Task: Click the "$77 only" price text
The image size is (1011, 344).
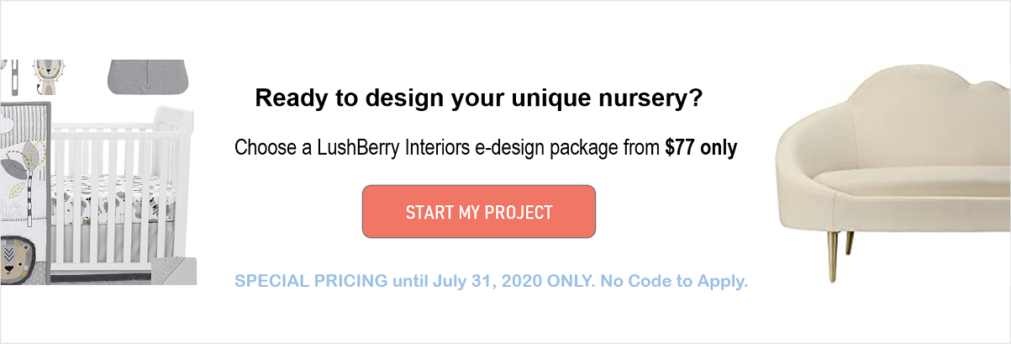Action: [701, 149]
